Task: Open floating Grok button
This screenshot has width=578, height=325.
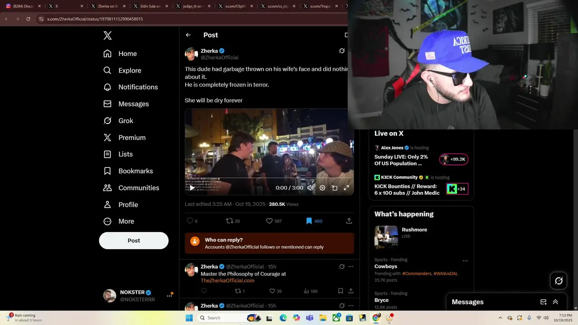Action: [x=559, y=281]
